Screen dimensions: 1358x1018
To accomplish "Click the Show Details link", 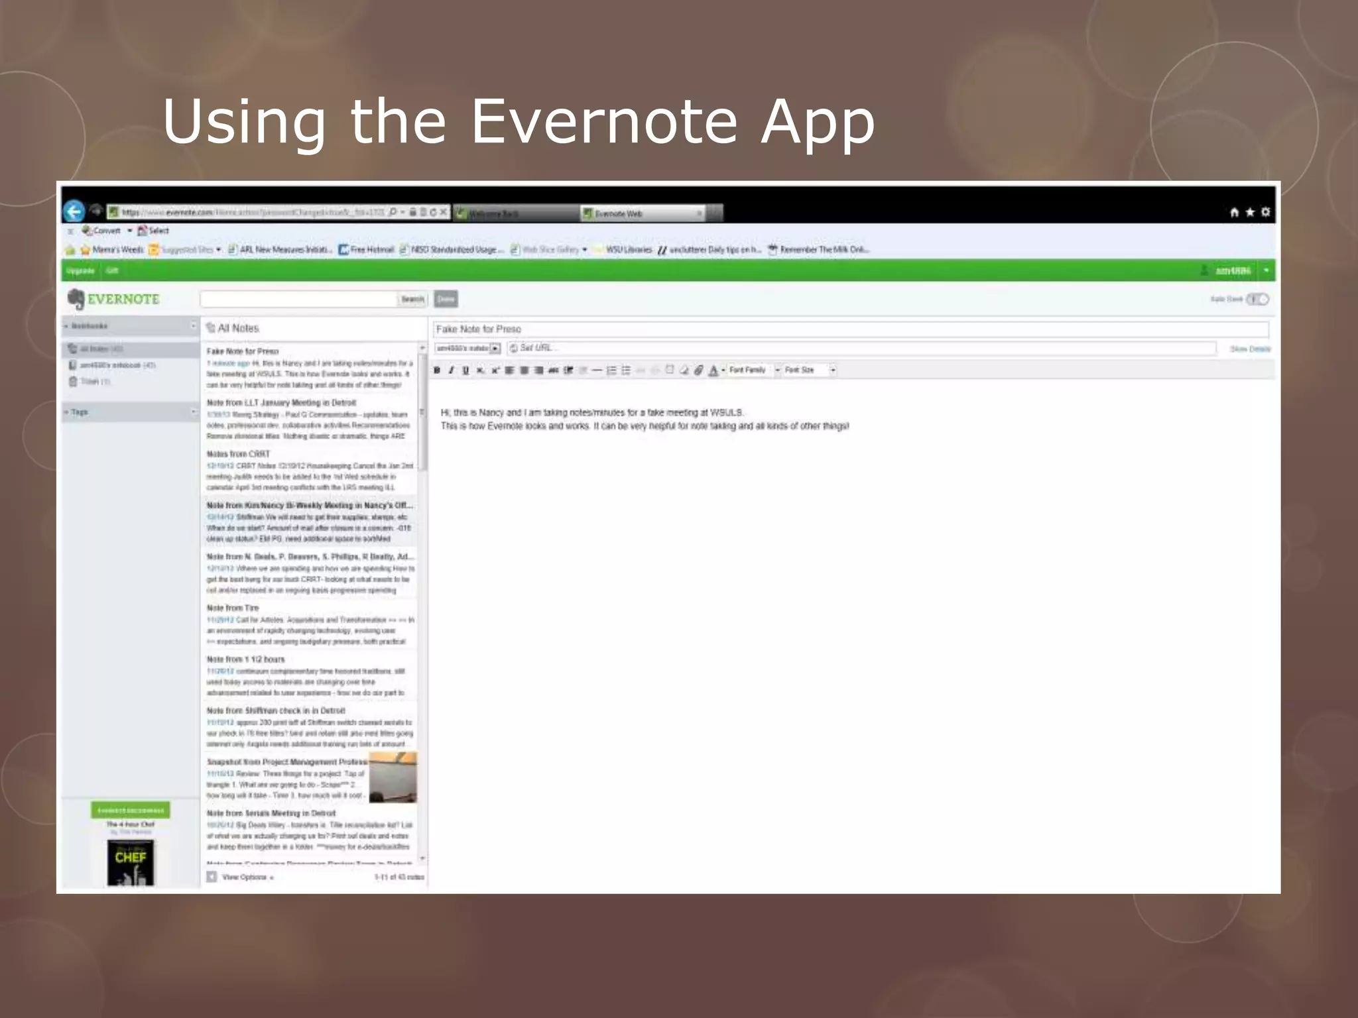I will (1250, 349).
